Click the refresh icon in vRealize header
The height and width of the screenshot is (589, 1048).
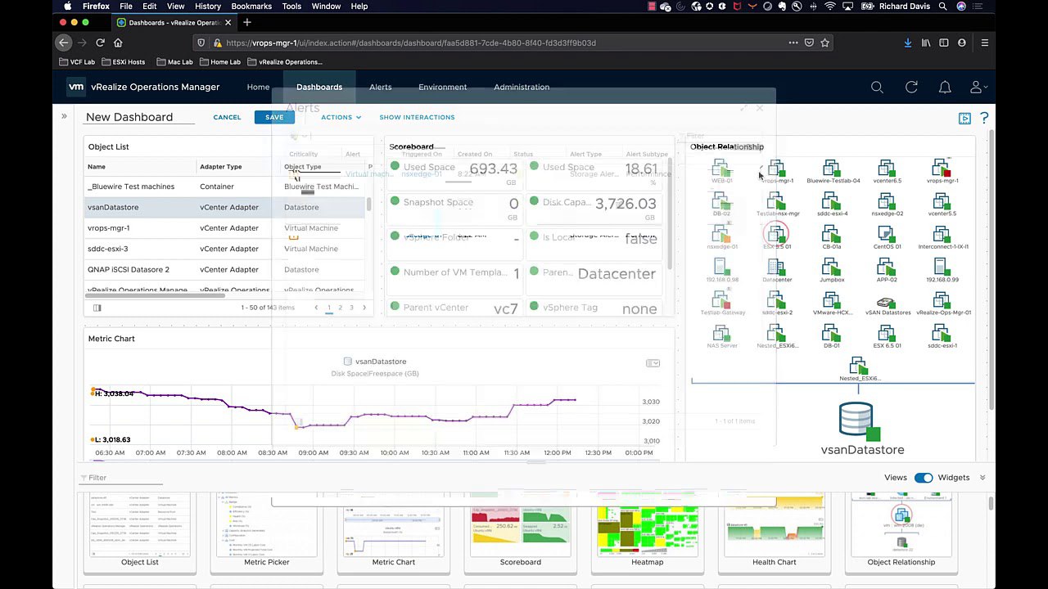point(911,87)
